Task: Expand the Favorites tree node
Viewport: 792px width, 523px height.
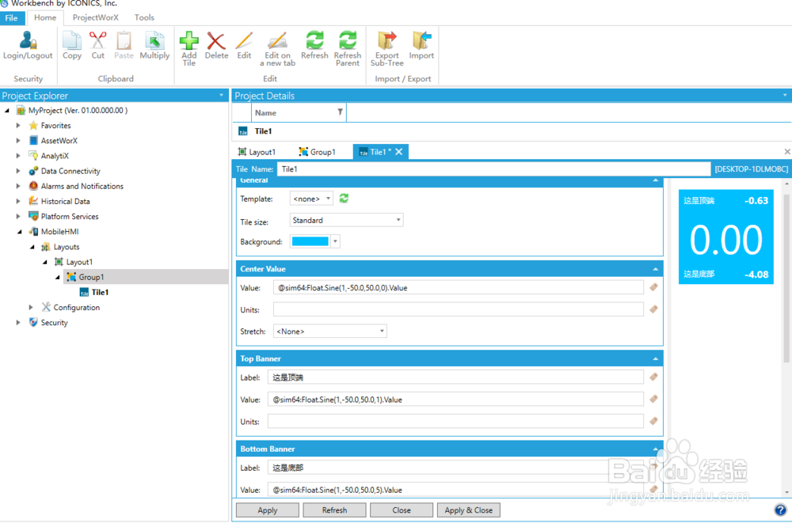Action: 18,125
